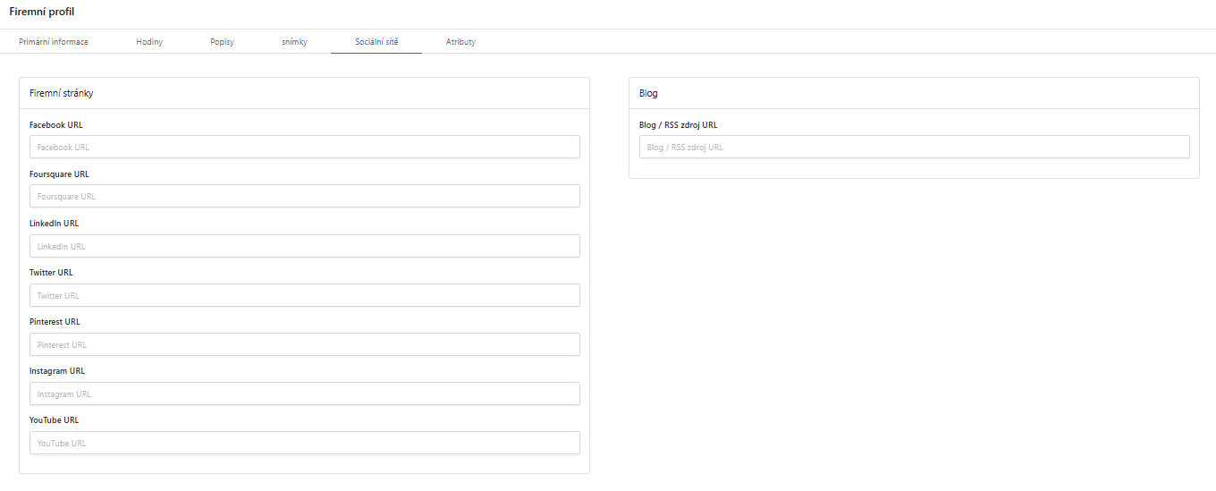This screenshot has height=491, width=1216.
Task: Click the Facebook URL label
Action: (56, 125)
